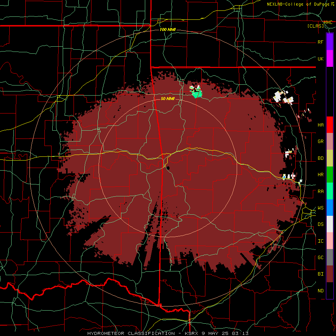Click the HYDROMETEOR CLASSIFICATION title text

coord(131,333)
